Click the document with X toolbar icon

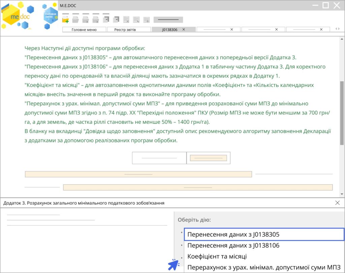click(126, 20)
